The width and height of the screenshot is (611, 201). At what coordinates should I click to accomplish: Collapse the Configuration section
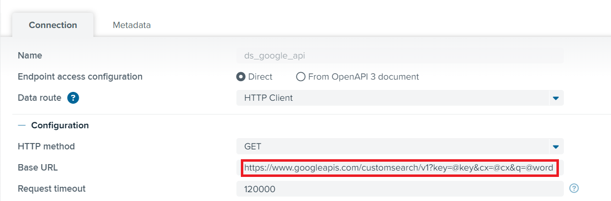(x=21, y=125)
